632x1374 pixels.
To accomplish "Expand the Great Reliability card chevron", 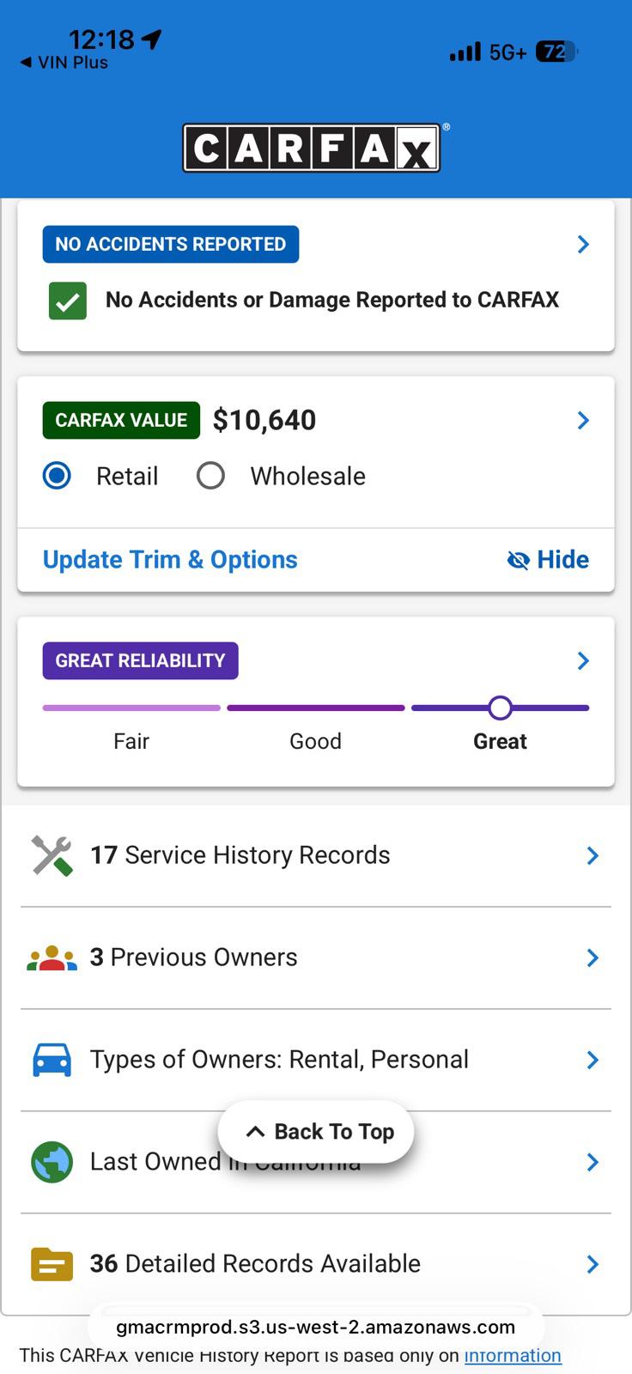I will click(583, 660).
